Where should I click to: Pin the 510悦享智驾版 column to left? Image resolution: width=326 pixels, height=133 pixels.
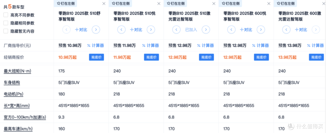[x=120, y=3]
